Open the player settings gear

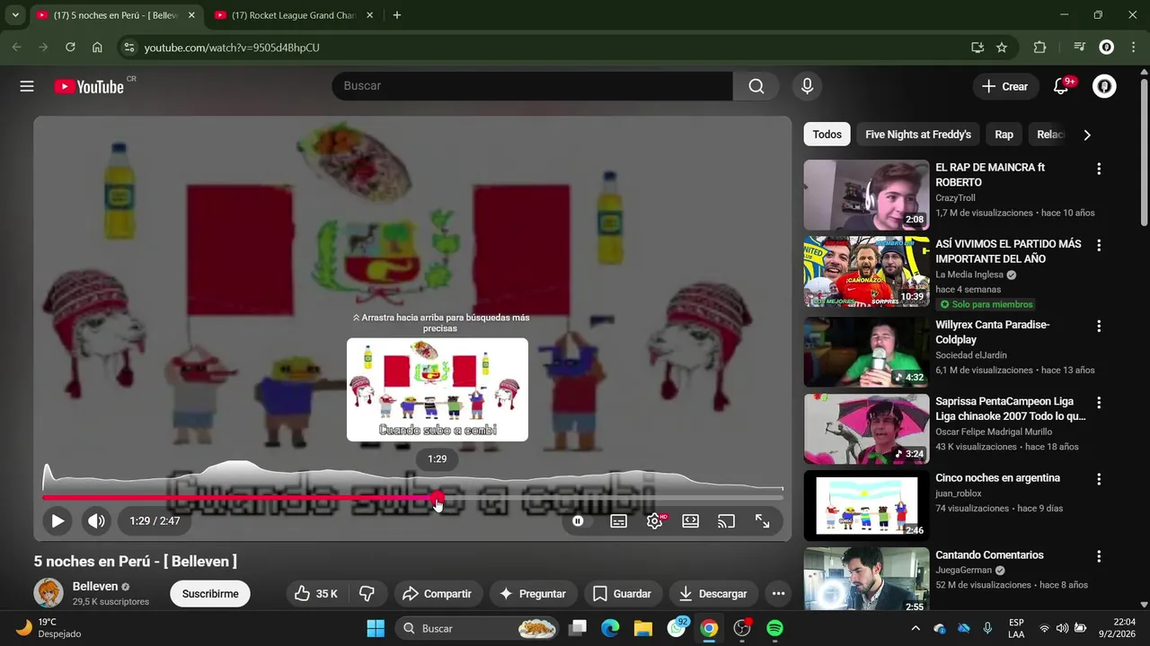click(655, 520)
